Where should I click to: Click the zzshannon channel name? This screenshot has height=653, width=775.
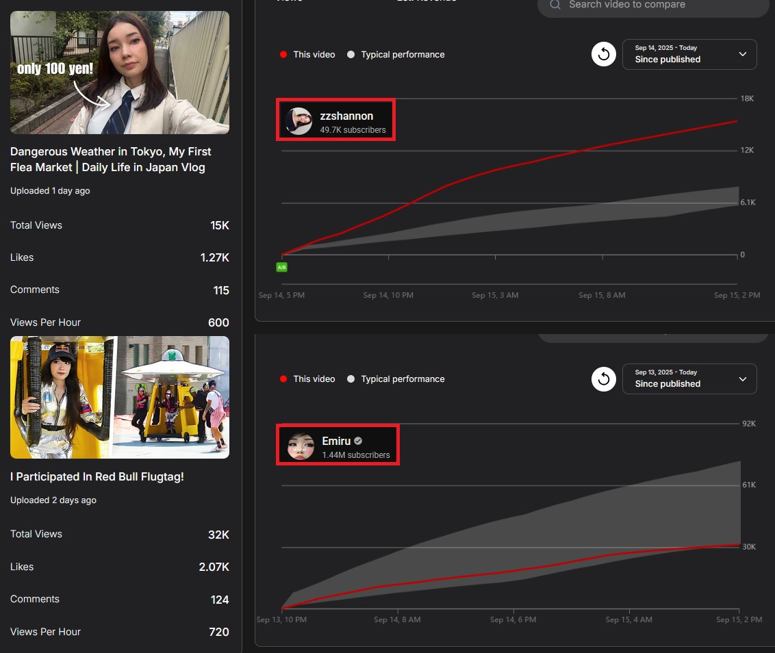(346, 116)
